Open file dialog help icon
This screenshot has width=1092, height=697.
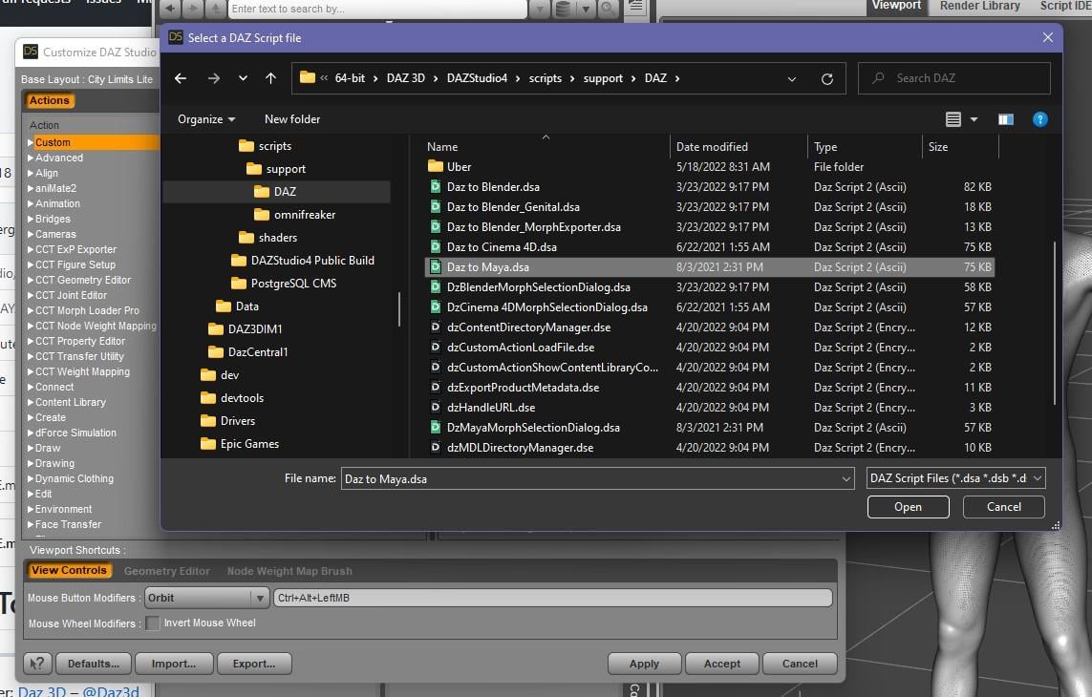pyautogui.click(x=1039, y=119)
